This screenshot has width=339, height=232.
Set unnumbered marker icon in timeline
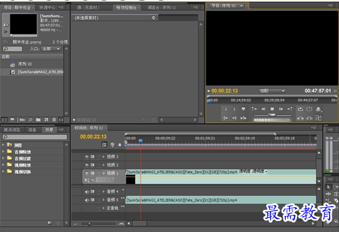120,144
